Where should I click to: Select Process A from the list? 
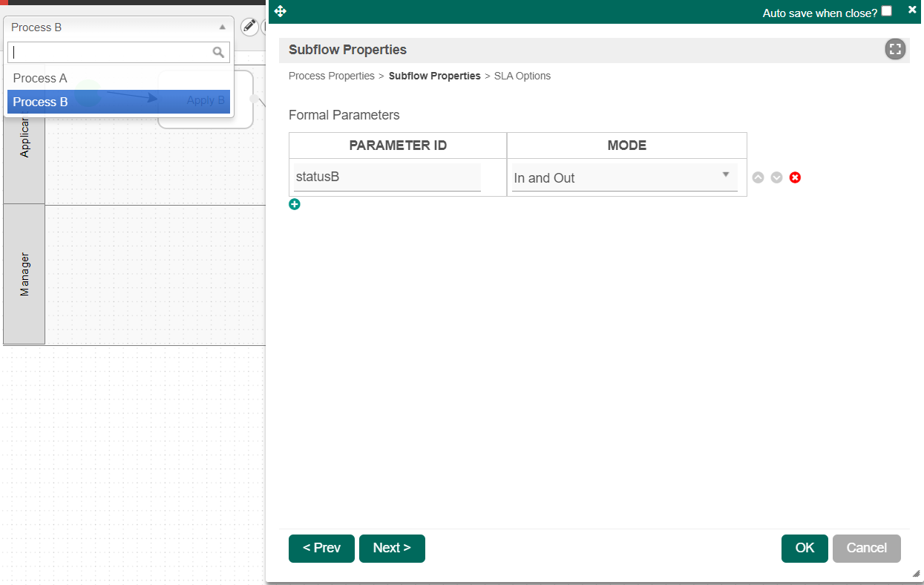[x=40, y=78]
